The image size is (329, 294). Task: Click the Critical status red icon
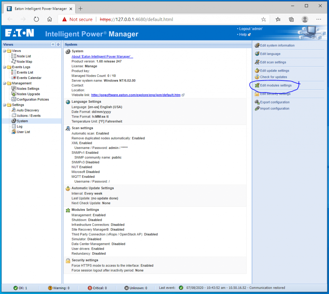[90, 288]
